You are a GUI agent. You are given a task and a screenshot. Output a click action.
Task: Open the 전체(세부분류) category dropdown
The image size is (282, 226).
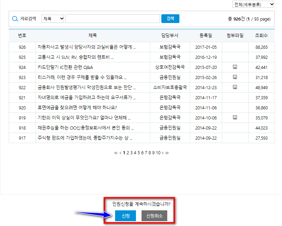point(253,4)
